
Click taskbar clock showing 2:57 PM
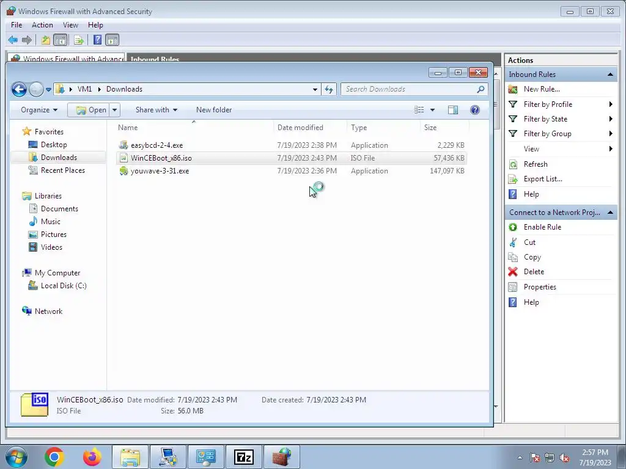[x=595, y=457]
